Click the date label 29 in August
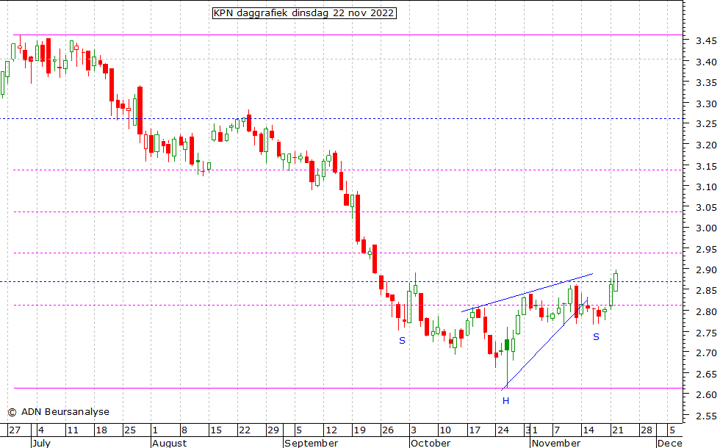 pyautogui.click(x=273, y=430)
